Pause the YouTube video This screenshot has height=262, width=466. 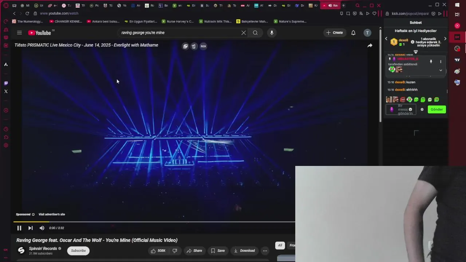point(19,228)
